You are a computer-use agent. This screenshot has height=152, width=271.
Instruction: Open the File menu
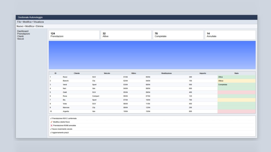pos(19,22)
